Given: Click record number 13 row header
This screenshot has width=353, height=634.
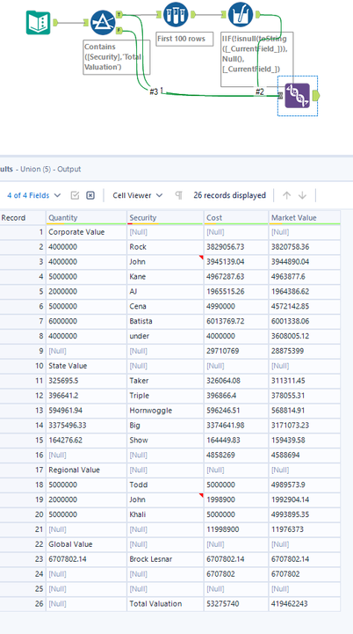Looking at the screenshot, I should pyautogui.click(x=23, y=411).
